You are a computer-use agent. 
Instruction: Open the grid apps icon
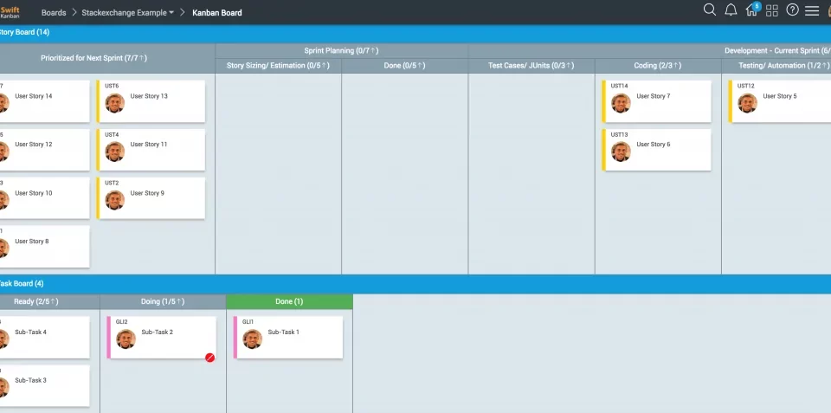[x=772, y=10]
